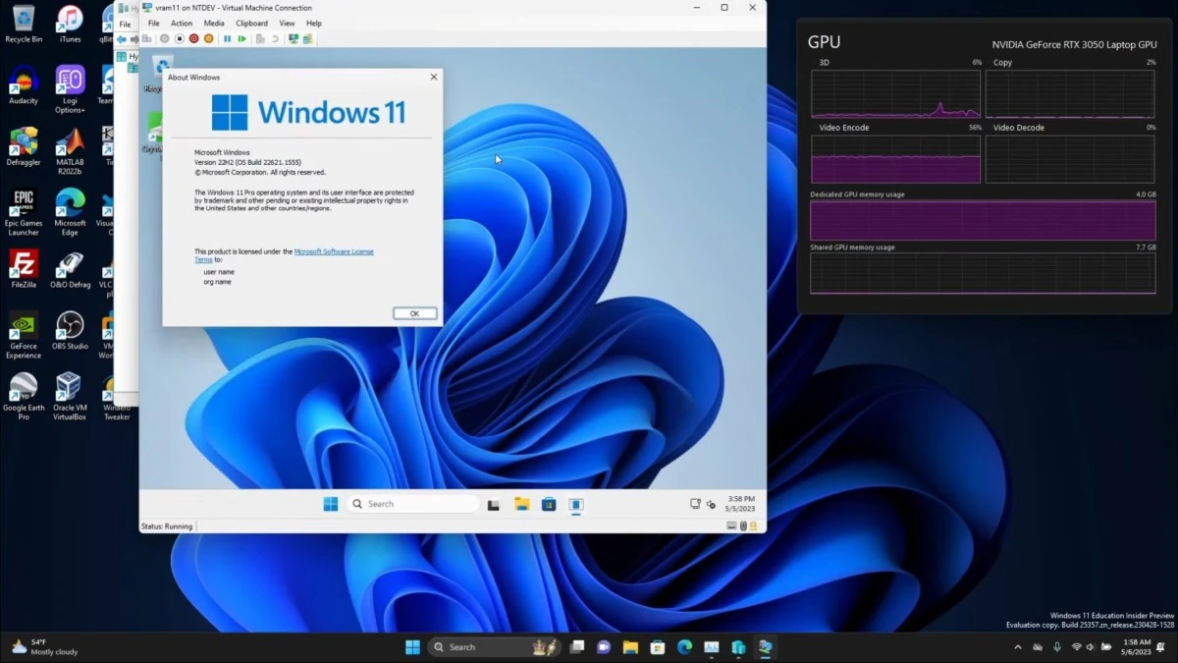Toggle Enhanced Session mode
This screenshot has width=1178, height=663.
(x=294, y=38)
